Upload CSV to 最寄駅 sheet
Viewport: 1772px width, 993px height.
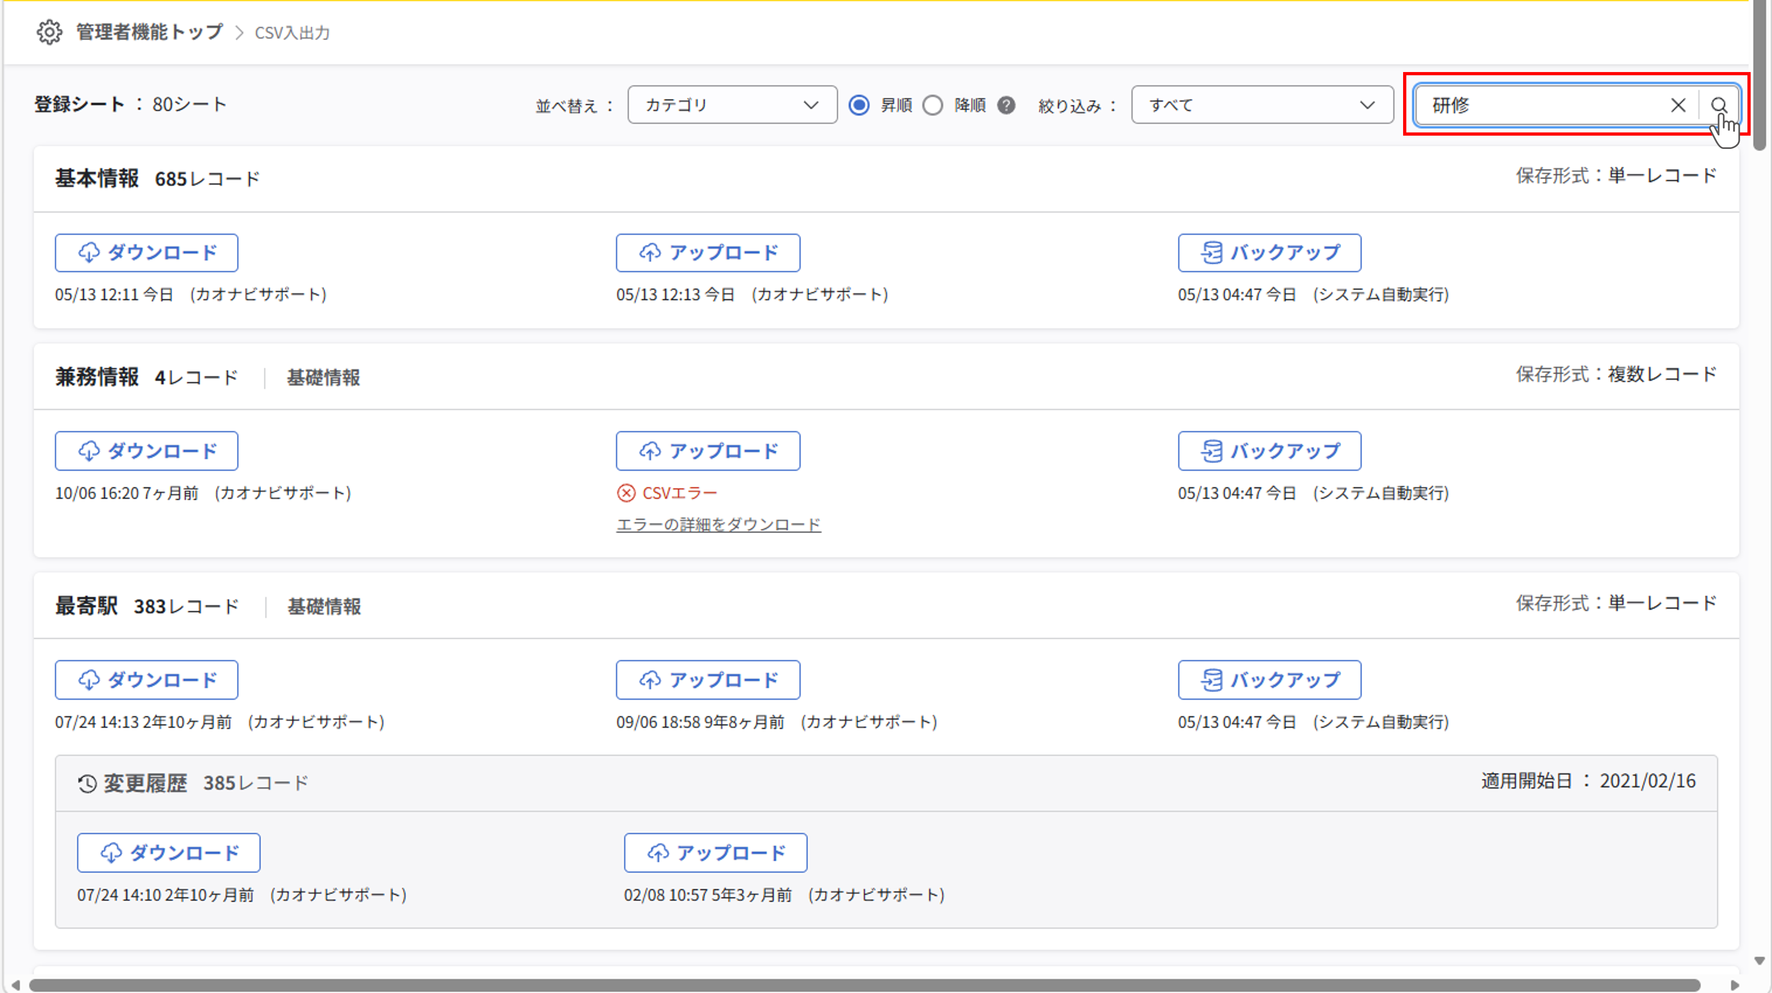[x=708, y=680]
